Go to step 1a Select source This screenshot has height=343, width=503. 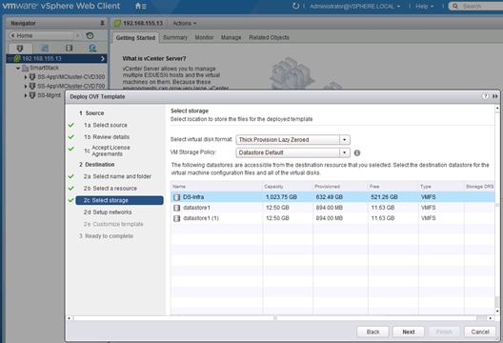[x=106, y=125]
